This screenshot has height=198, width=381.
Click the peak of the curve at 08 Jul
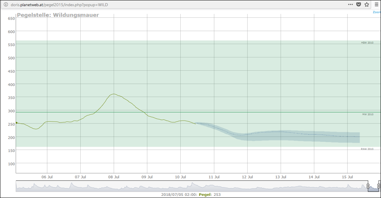[x=114, y=94]
